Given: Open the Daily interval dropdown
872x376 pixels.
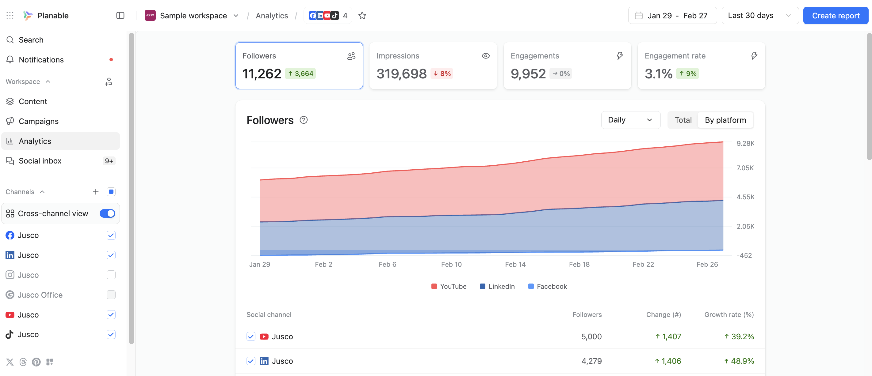Looking at the screenshot, I should [x=631, y=120].
